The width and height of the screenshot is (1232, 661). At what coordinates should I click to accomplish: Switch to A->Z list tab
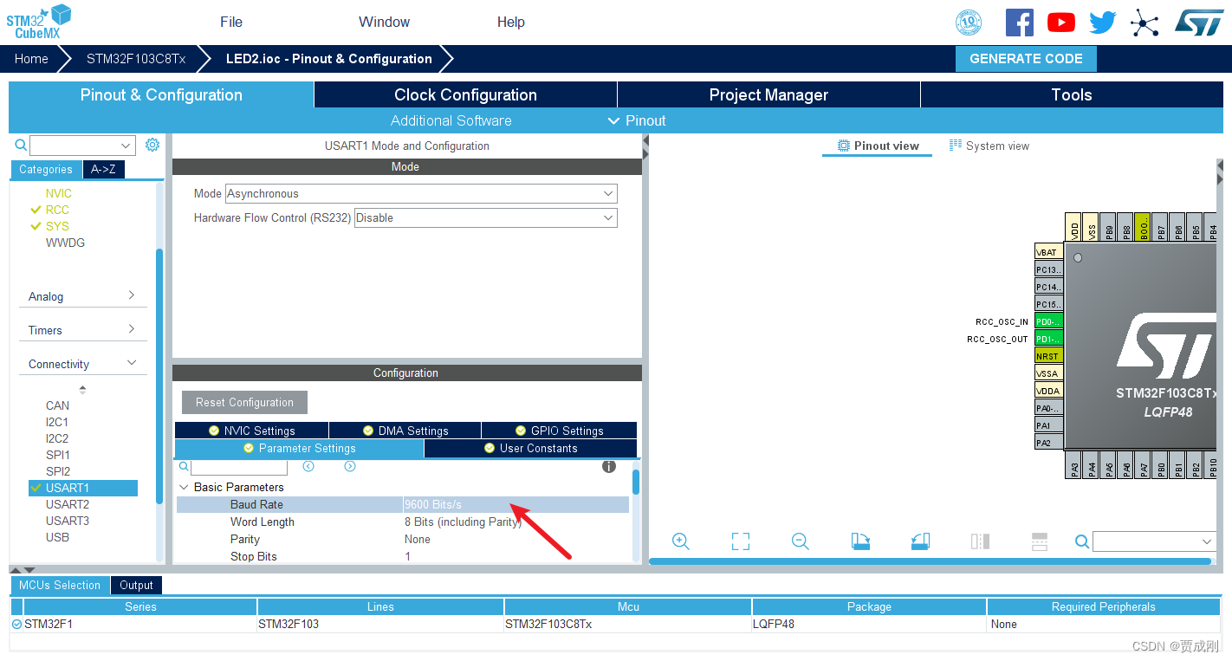(x=103, y=170)
